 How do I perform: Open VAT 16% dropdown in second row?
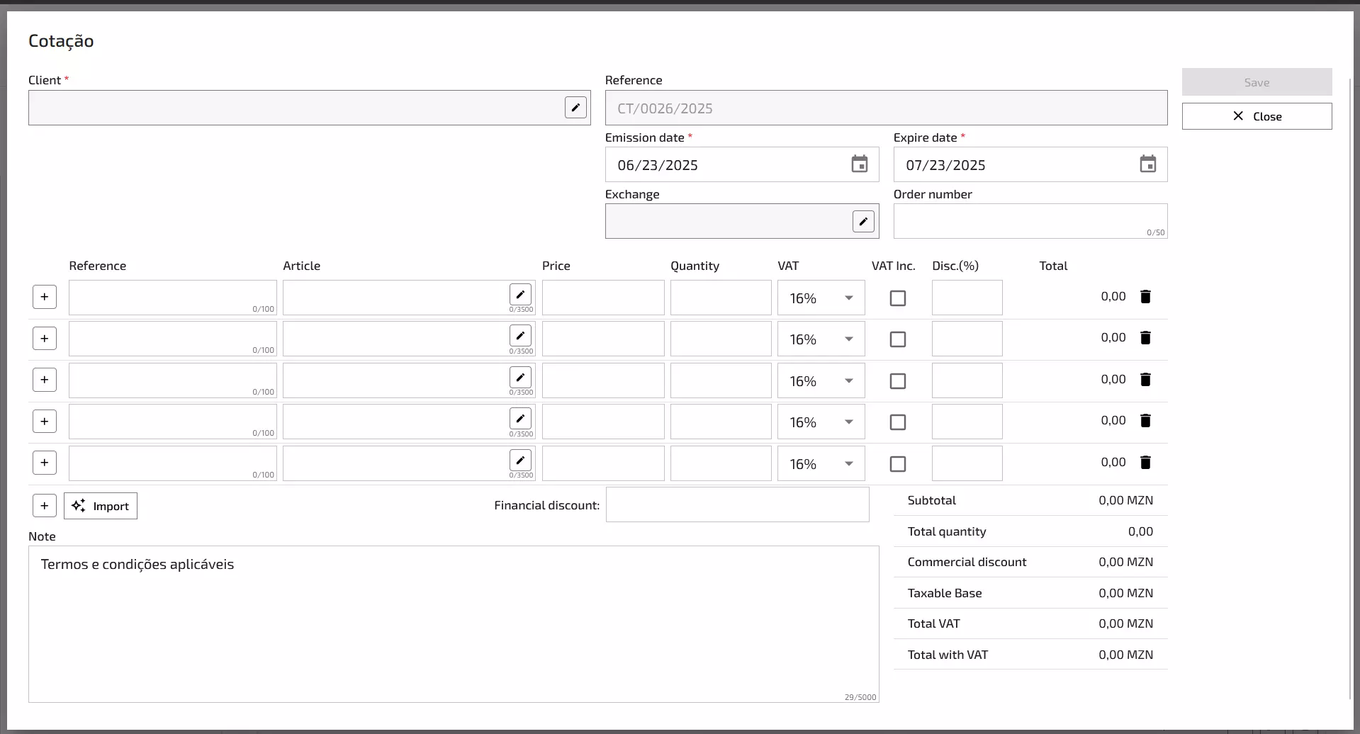821,339
